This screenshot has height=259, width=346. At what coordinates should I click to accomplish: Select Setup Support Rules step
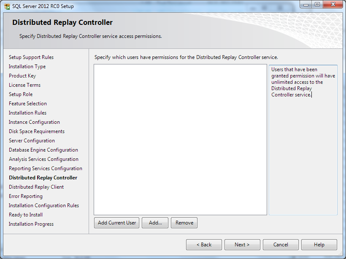(31, 57)
